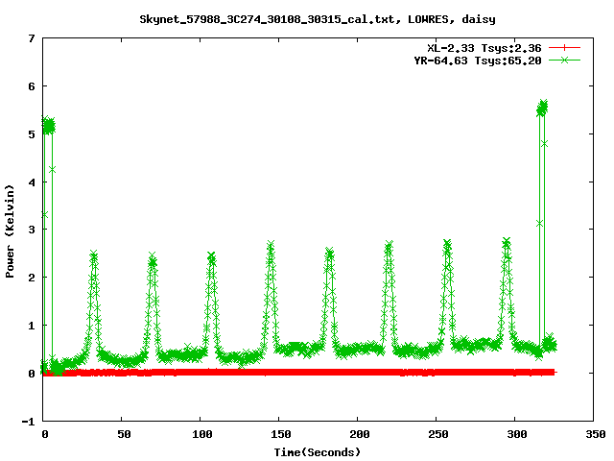The width and height of the screenshot is (614, 461).
Task: Click y-axis tick label 7
Action: (x=32, y=38)
